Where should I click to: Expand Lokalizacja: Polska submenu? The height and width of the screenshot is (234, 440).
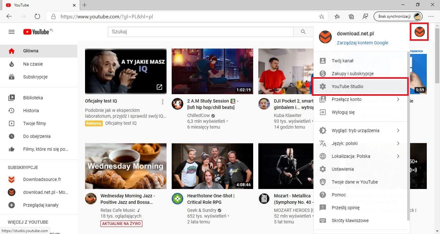[x=398, y=156]
